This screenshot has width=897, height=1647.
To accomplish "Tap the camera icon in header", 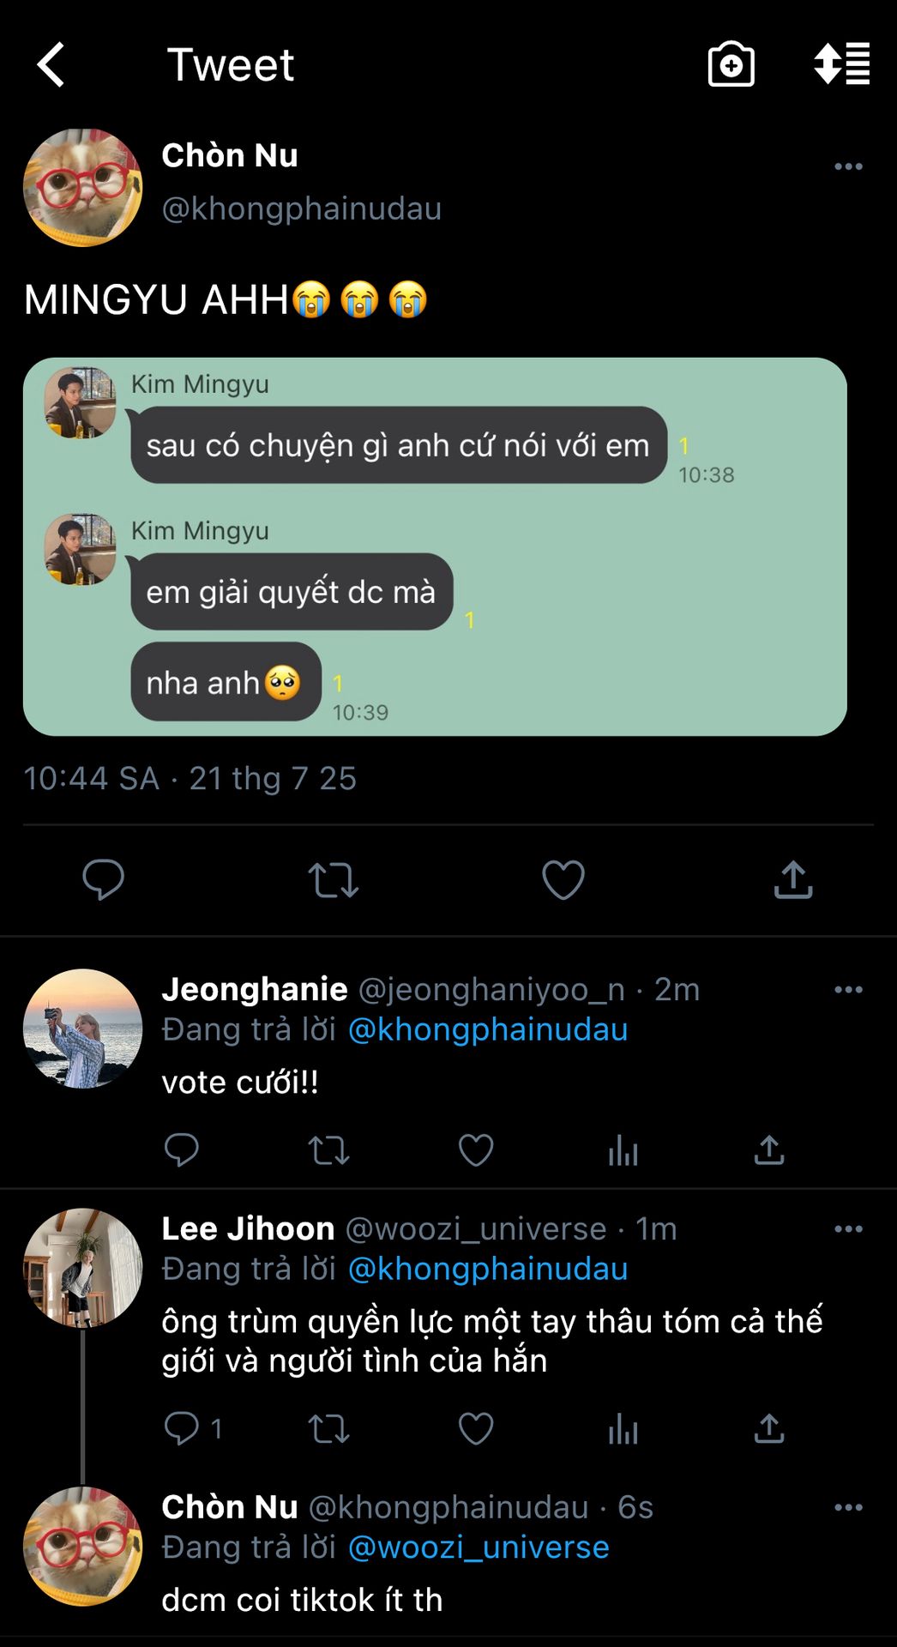I will [731, 65].
